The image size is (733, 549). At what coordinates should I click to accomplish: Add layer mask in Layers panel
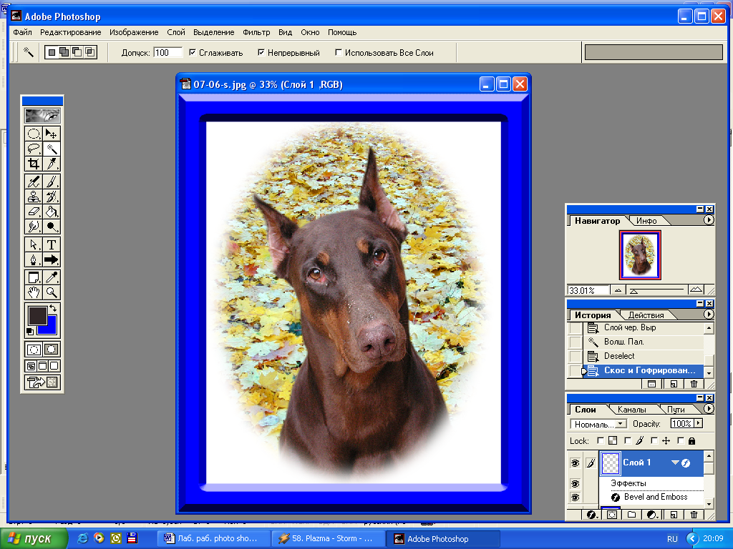pyautogui.click(x=611, y=515)
